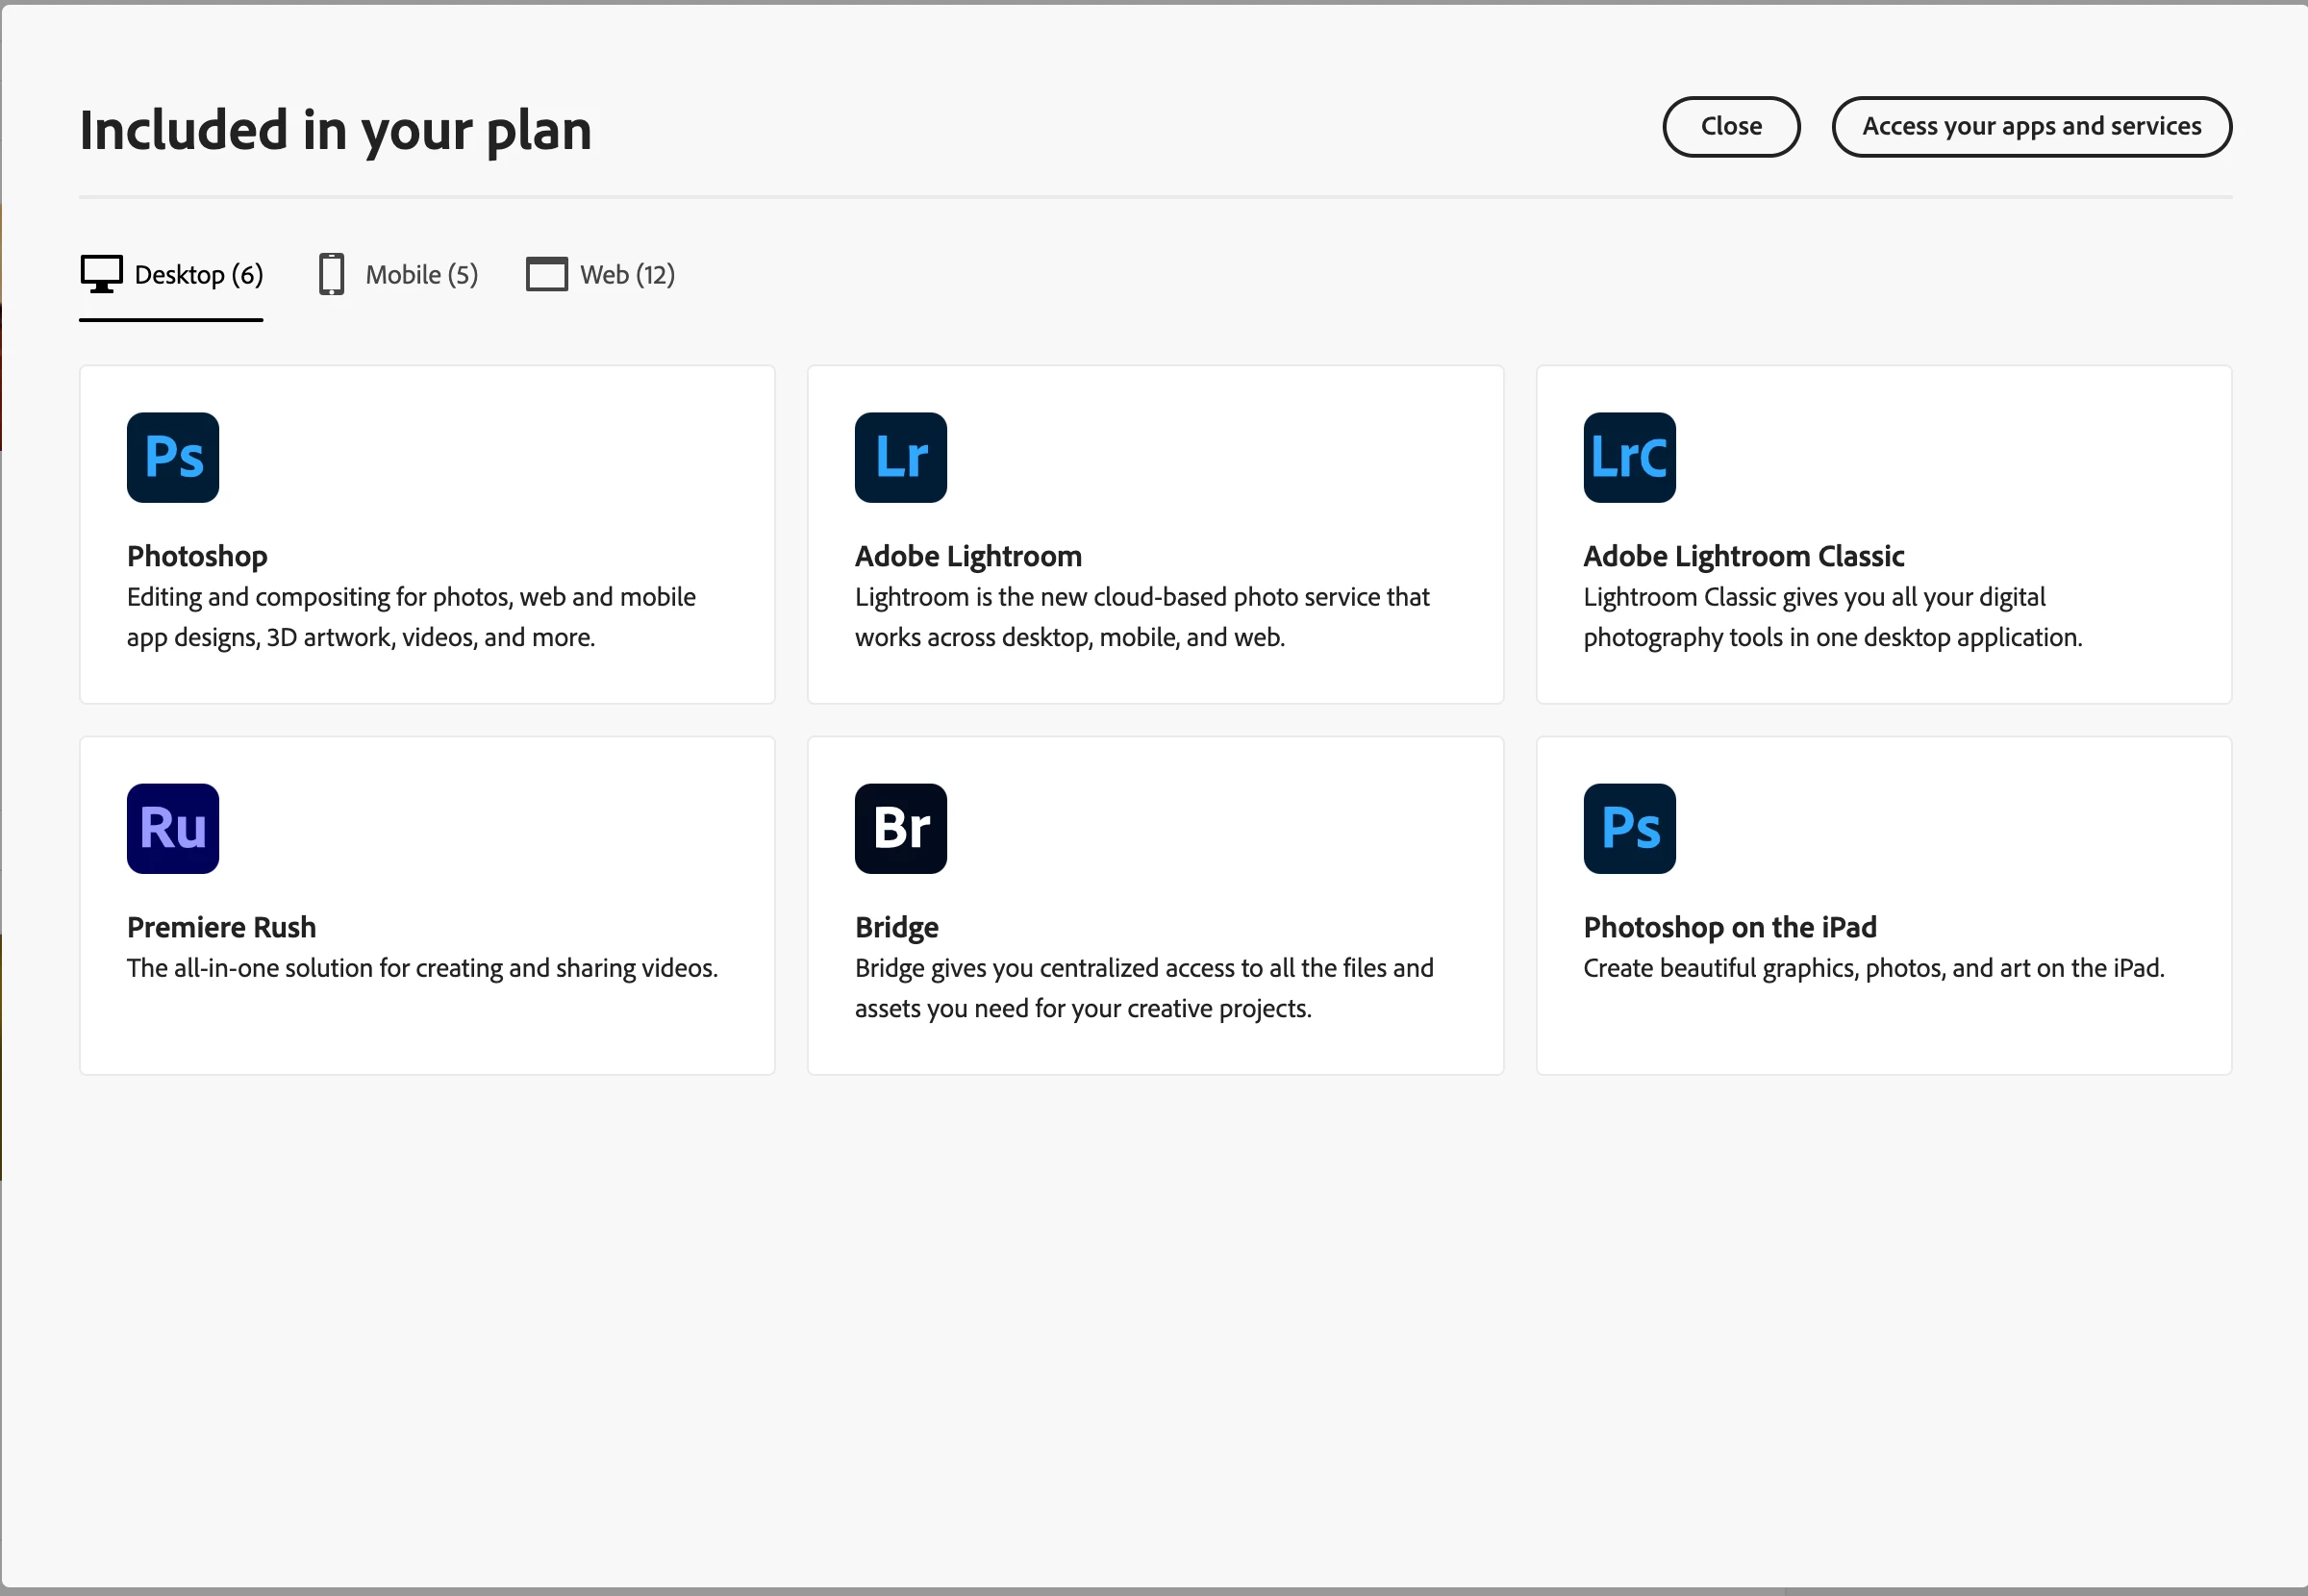Select the Desktop (6) tab
The image size is (2308, 1596).
[198, 274]
